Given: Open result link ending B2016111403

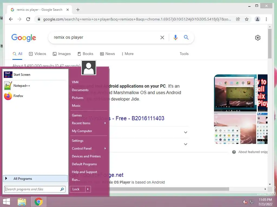Looking at the screenshot, I should coord(137,118).
